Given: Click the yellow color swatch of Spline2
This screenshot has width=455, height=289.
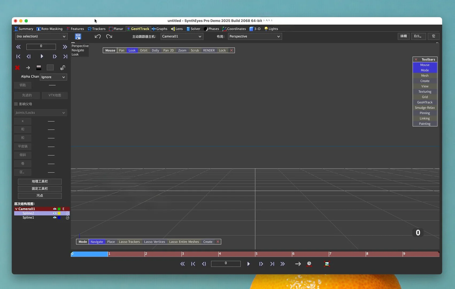Looking at the screenshot, I should coord(59,213).
